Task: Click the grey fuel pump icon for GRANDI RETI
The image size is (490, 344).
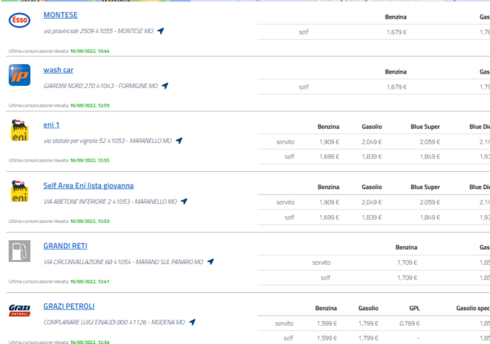Action: tap(19, 251)
